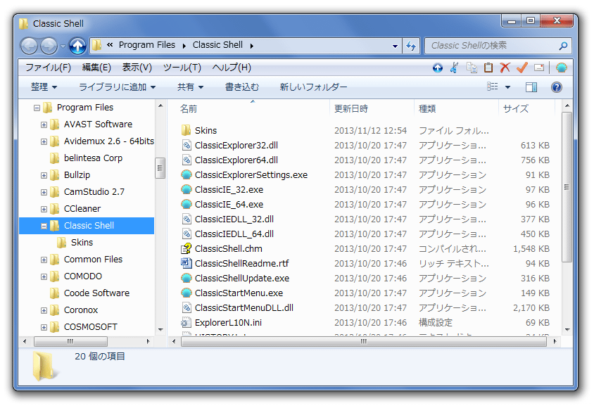Select belintesa Corp in the folder tree
This screenshot has height=408, width=594.
pos(93,158)
